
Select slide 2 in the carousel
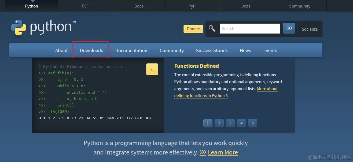219,123
